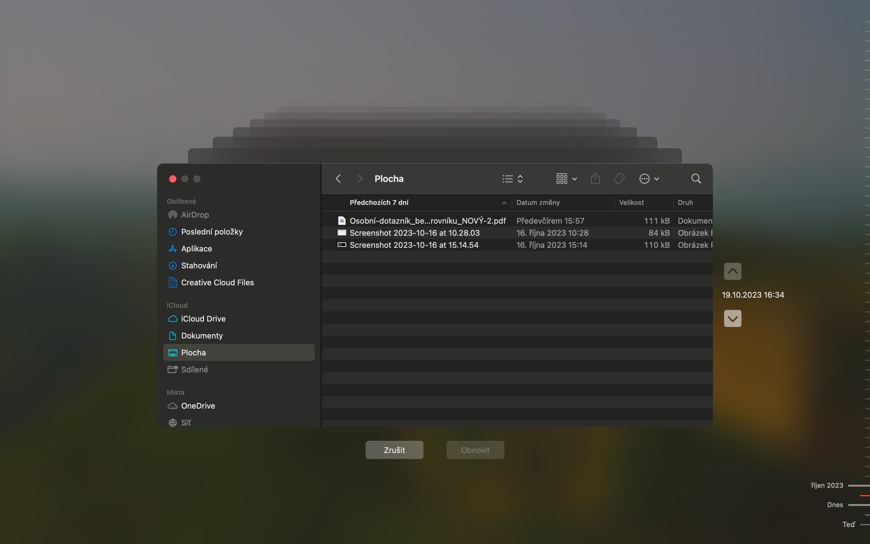Select Plocha in the sidebar

point(193,352)
